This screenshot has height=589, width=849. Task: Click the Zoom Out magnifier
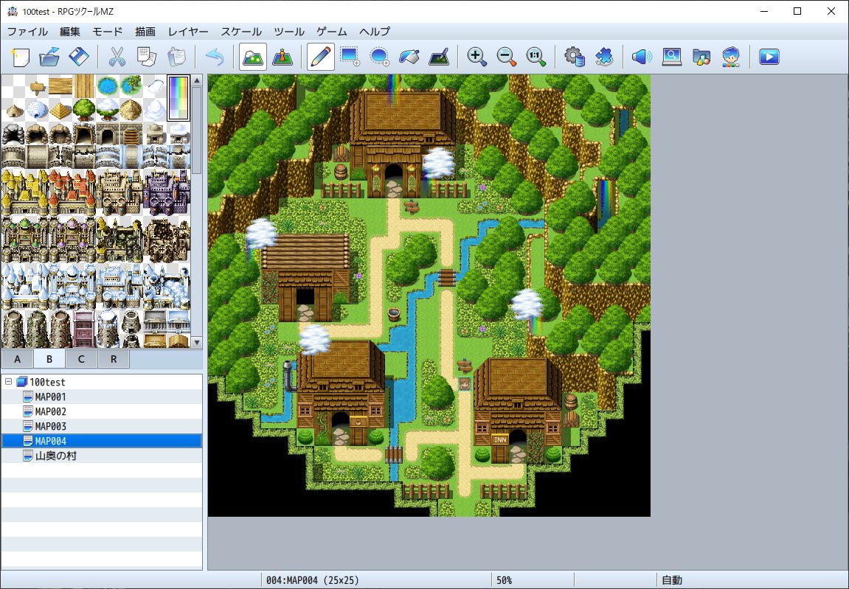tap(507, 57)
